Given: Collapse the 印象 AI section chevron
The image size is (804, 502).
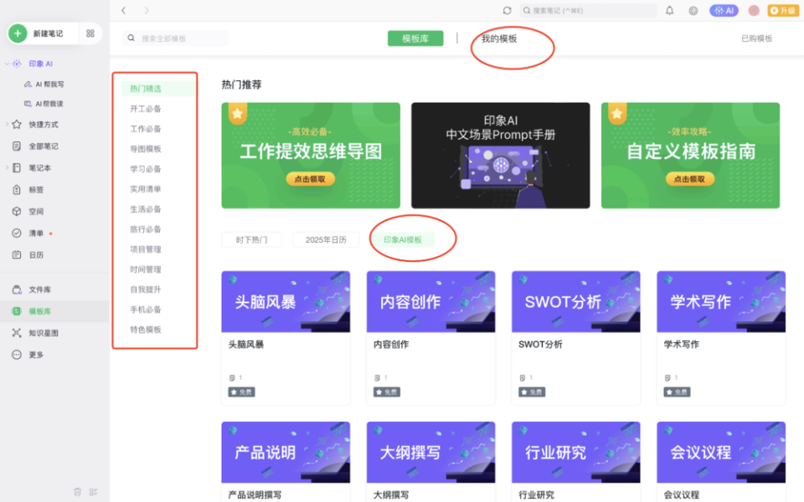Looking at the screenshot, I should pyautogui.click(x=7, y=64).
